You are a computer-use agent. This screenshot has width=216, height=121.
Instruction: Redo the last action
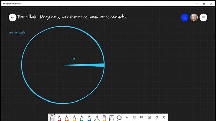[164, 117]
